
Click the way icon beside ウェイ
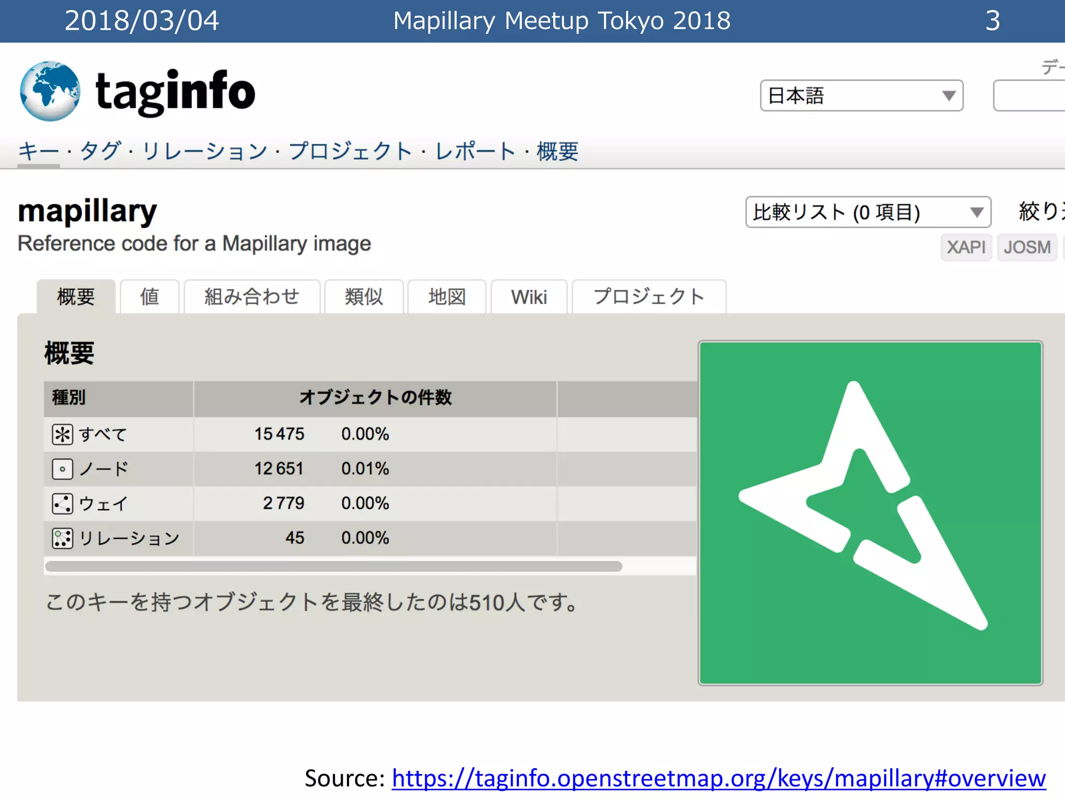pos(62,504)
